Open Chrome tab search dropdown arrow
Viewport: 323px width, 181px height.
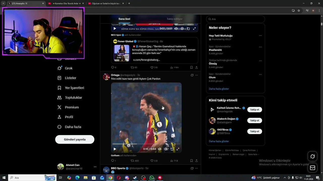[3, 3]
